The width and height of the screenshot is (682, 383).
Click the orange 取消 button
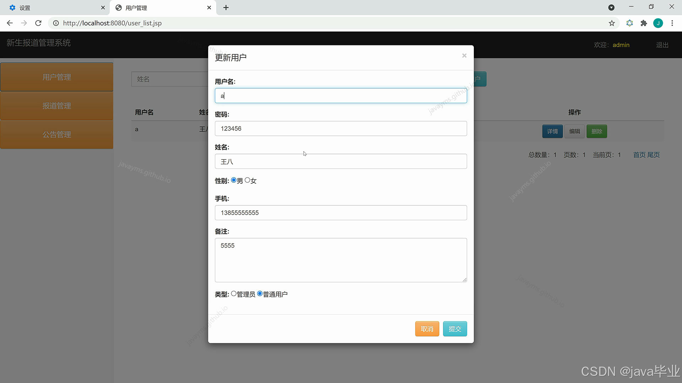tap(427, 329)
